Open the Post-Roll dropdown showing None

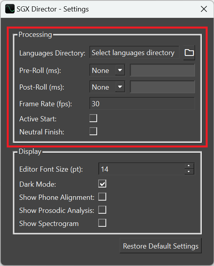point(107,87)
